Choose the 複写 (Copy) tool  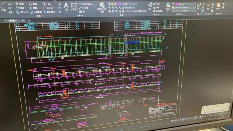pos(20,8)
